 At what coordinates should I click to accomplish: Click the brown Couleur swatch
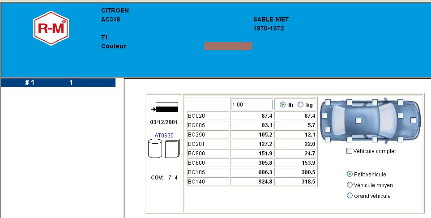pyautogui.click(x=228, y=46)
